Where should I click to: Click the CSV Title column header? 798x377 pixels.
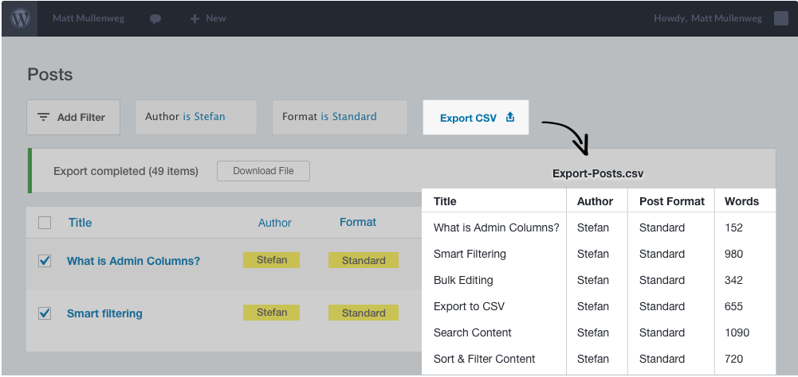(445, 201)
